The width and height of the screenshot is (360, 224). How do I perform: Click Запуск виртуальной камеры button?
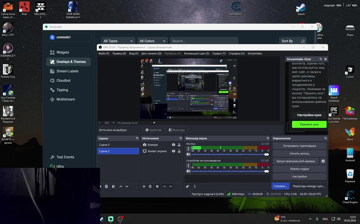[x=295, y=161]
